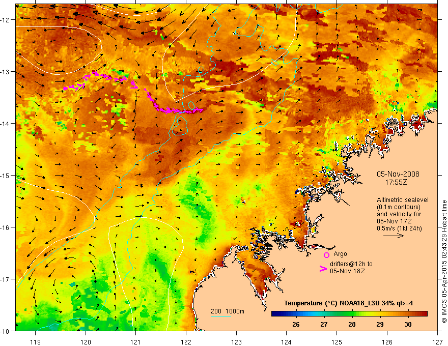Click the Temperature NOAA18_L3U title text

[x=348, y=303]
